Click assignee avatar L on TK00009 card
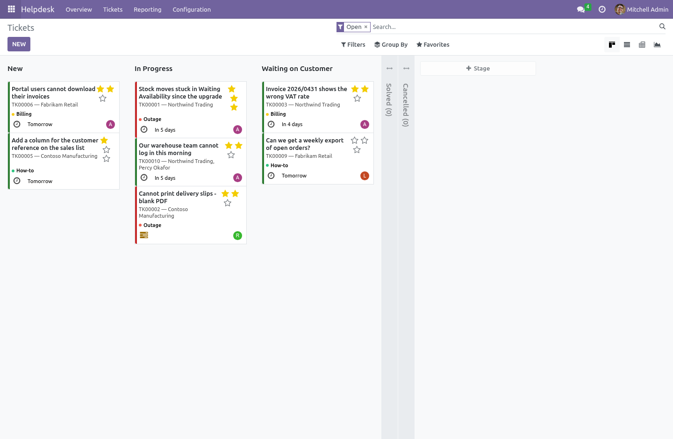Image resolution: width=673 pixels, height=439 pixels. pyautogui.click(x=365, y=176)
